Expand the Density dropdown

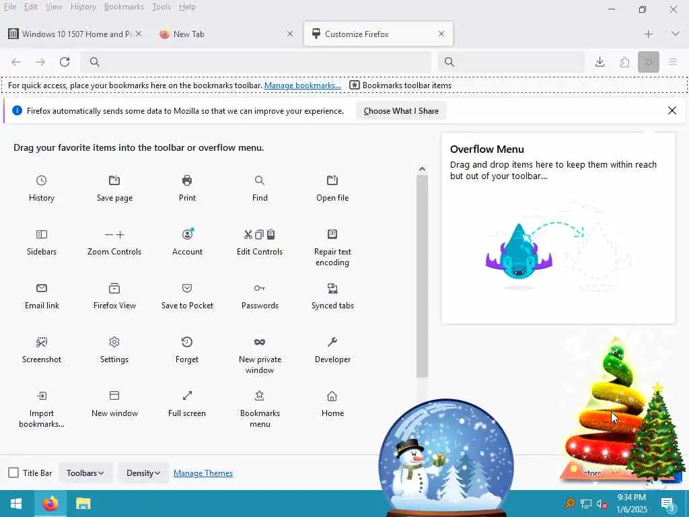click(x=143, y=473)
